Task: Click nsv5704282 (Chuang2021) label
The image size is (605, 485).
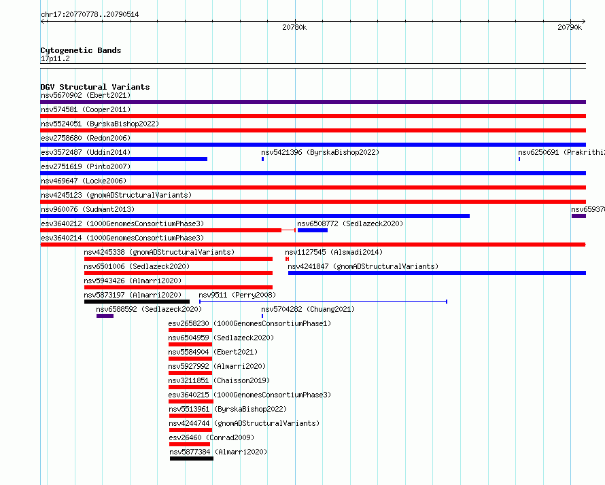Action: pos(308,309)
